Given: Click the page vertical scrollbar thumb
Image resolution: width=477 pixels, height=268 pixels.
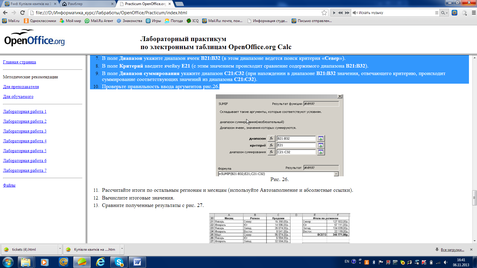Looking at the screenshot, I should click(474, 198).
